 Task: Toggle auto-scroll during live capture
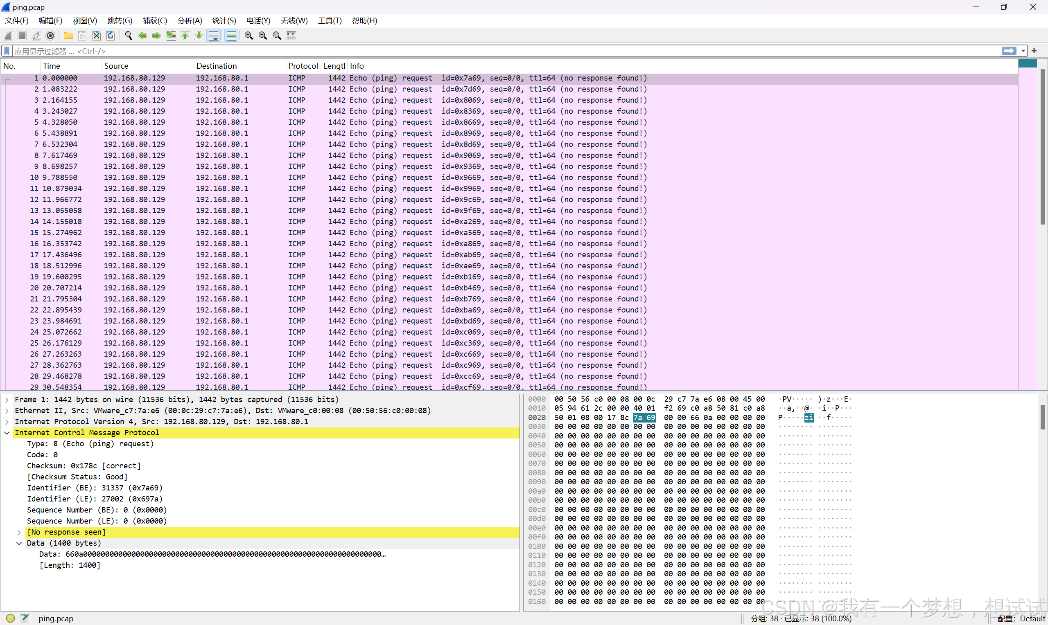[214, 36]
